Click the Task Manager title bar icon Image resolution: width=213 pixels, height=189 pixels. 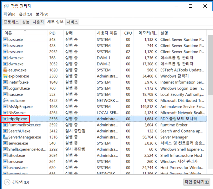(6, 6)
